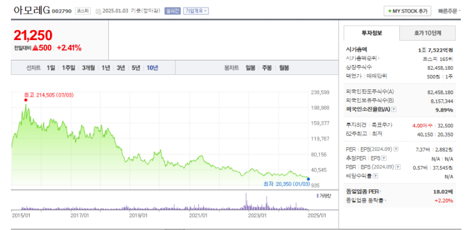Screen dimensions: 465x230
Task: Select 3년 line chart period
Action: click(121, 67)
